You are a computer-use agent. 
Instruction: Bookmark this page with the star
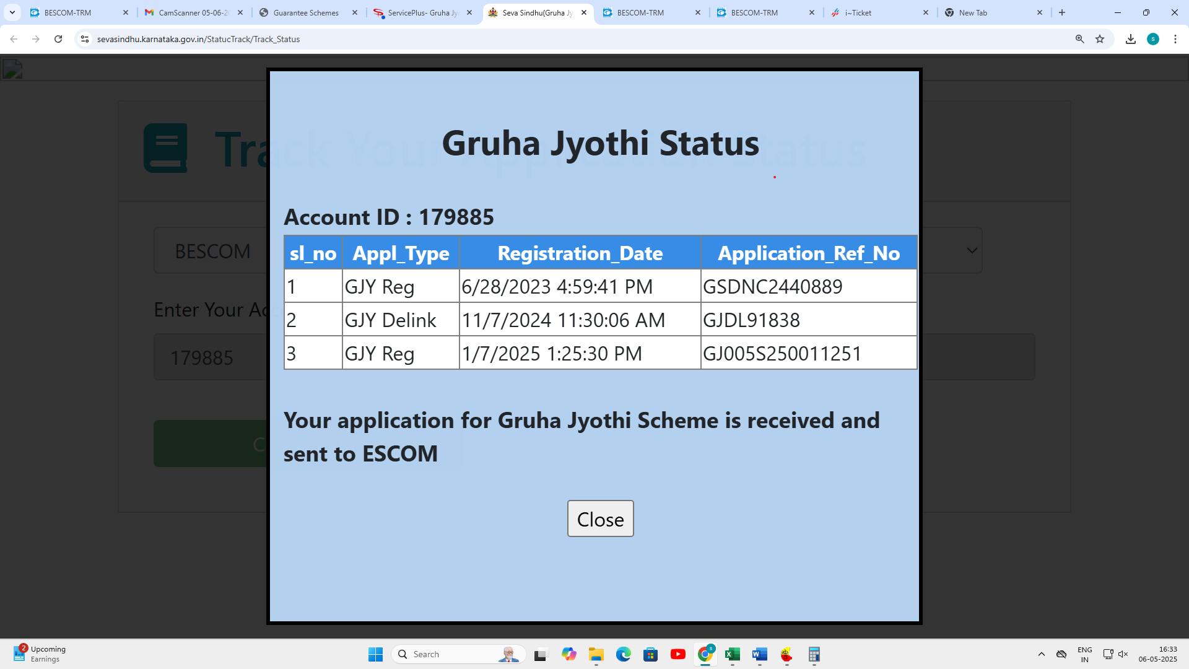coord(1100,39)
